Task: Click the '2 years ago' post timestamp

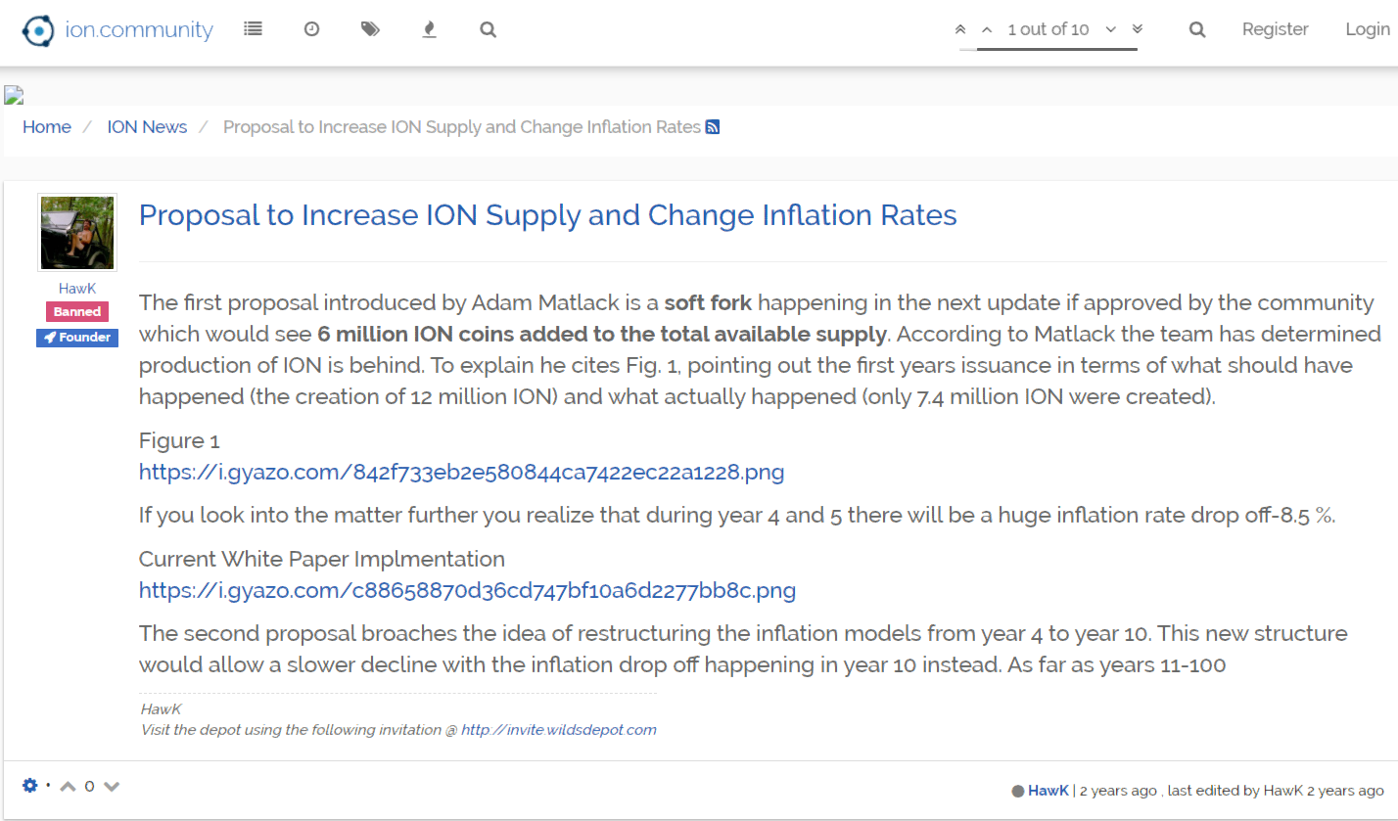Action: click(x=1117, y=791)
